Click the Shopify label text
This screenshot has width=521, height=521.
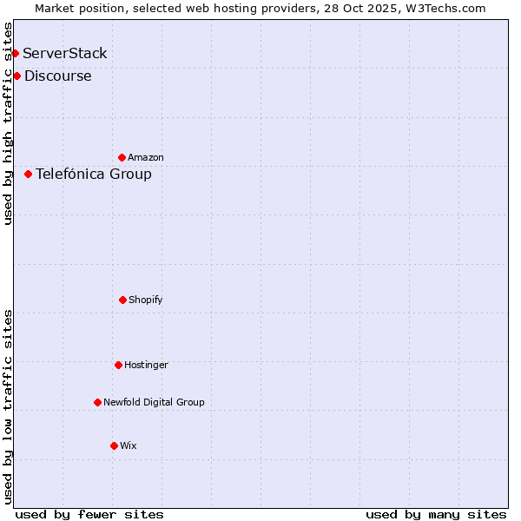[146, 300]
